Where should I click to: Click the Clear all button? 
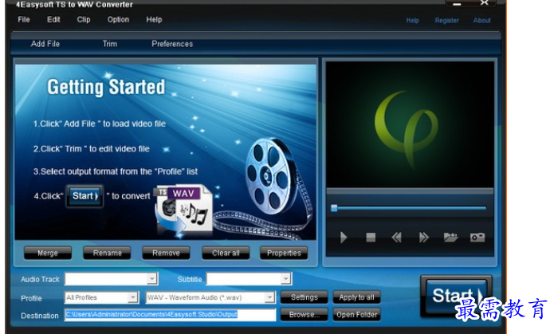(226, 253)
